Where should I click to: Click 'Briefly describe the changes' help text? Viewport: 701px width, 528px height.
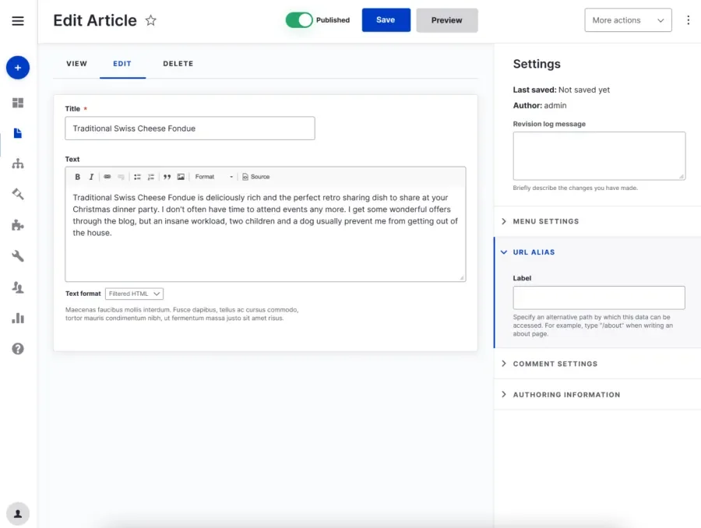(x=576, y=188)
